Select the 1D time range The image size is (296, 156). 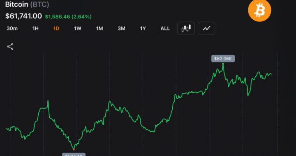click(56, 28)
